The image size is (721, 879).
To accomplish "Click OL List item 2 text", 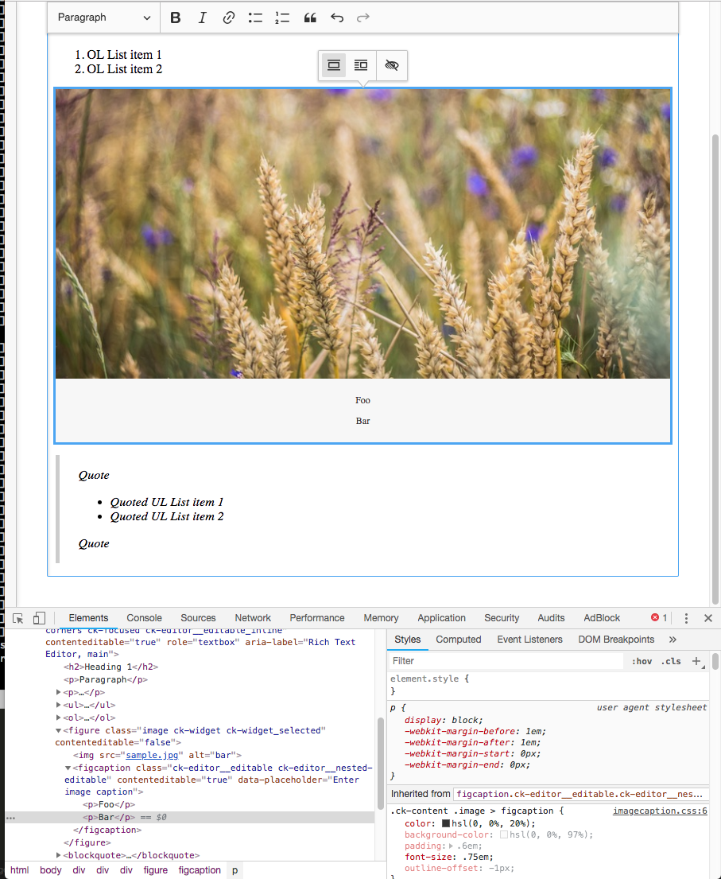I will (x=124, y=69).
